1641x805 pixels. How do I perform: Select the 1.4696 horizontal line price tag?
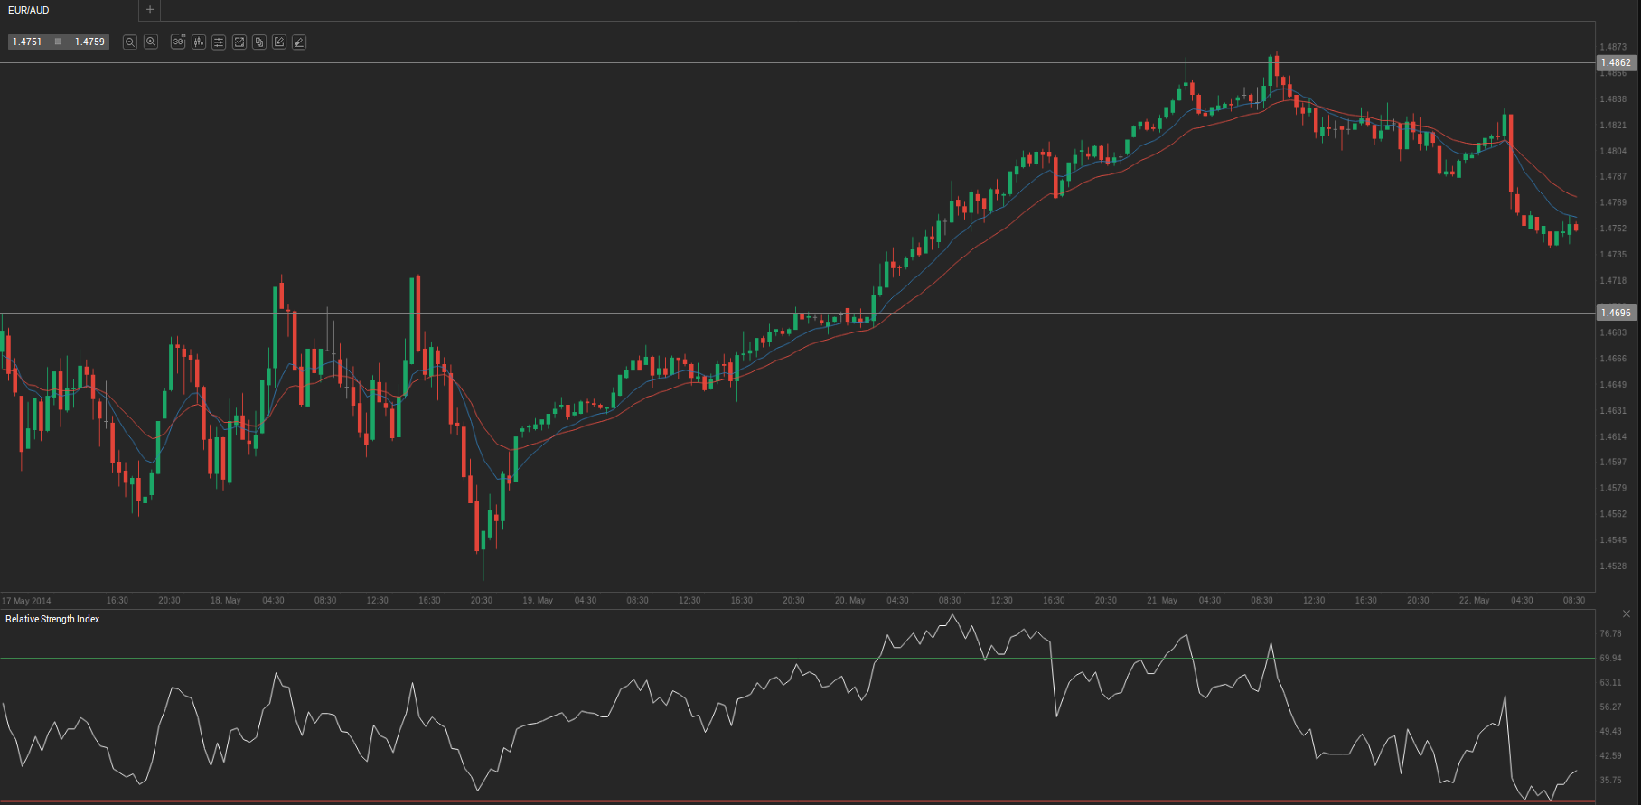tap(1617, 313)
